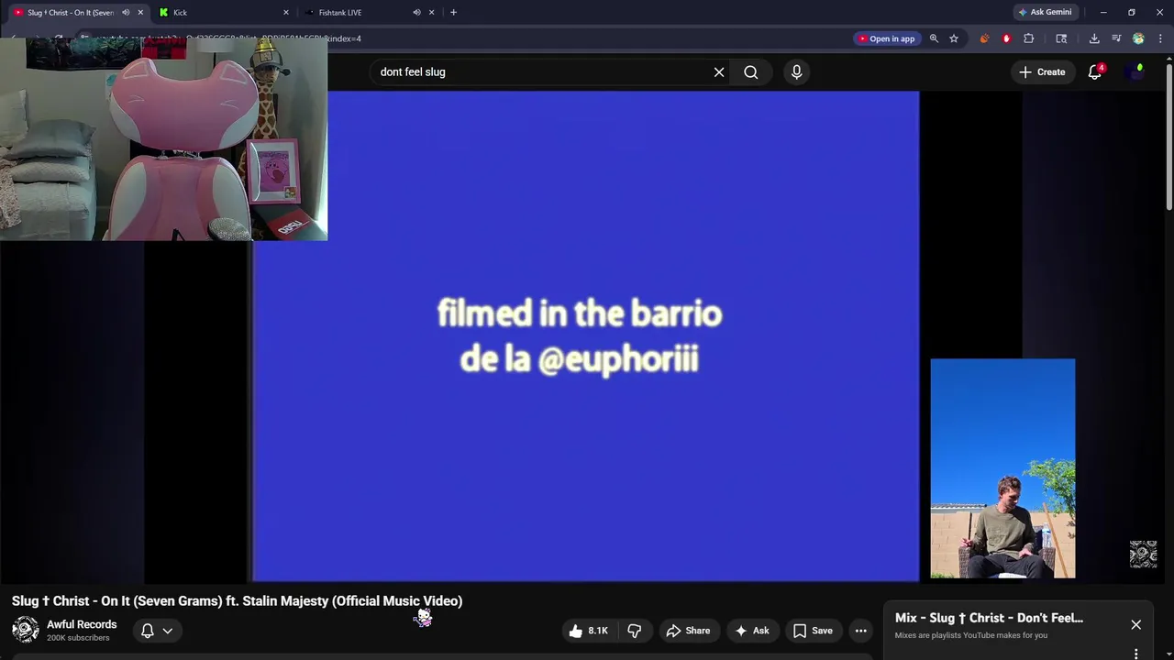Click the 200K subscribers text

click(78, 638)
